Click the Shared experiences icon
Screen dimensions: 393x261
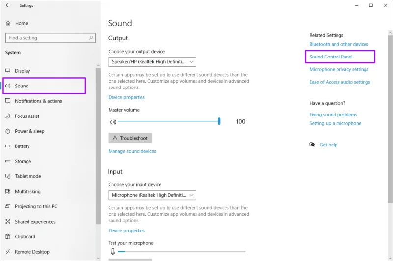click(x=8, y=221)
